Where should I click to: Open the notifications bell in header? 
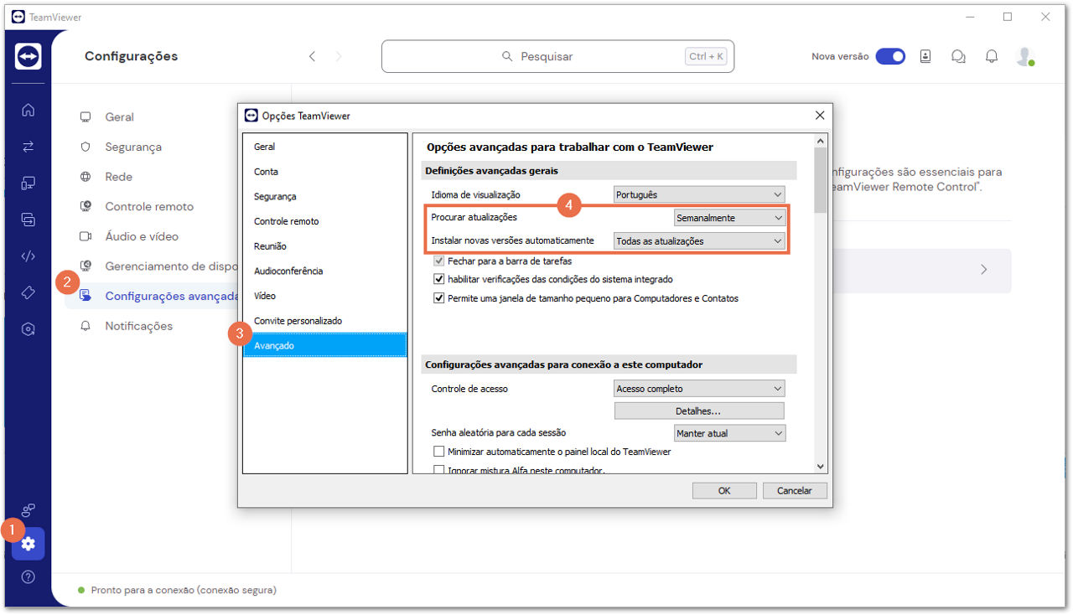point(992,56)
